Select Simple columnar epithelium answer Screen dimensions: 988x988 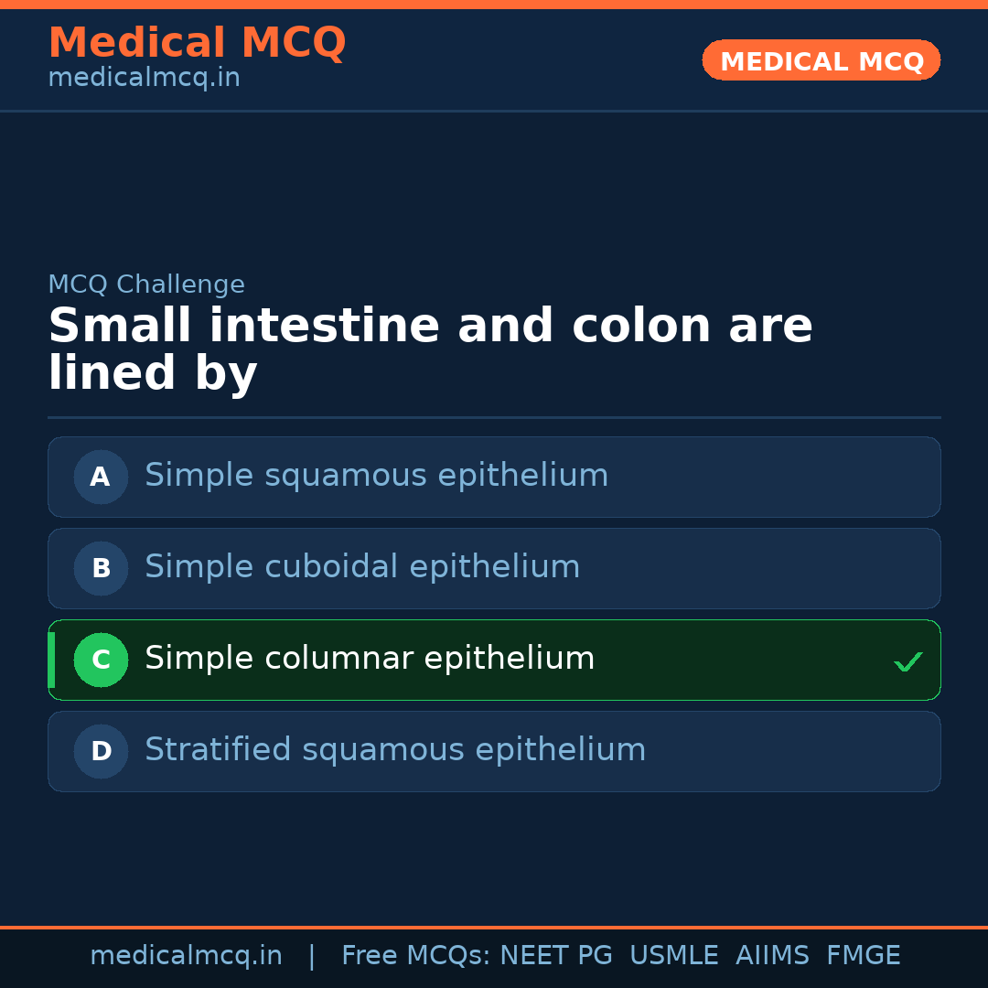click(370, 659)
